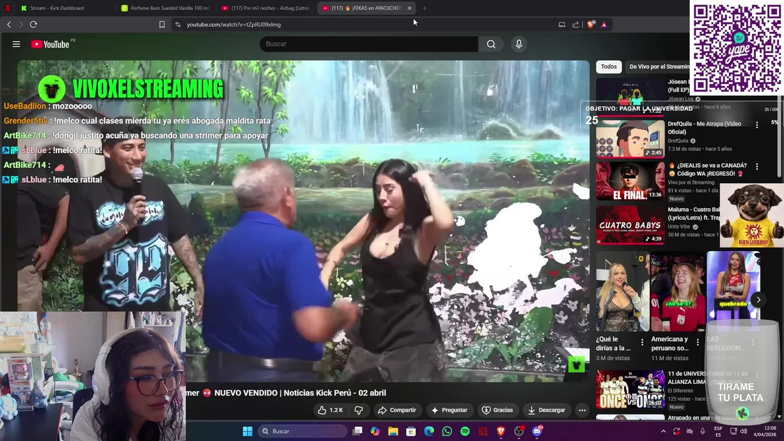Viewport: 784px width, 441px height.
Task: Open WhatsApp from the taskbar
Action: pyautogui.click(x=447, y=431)
